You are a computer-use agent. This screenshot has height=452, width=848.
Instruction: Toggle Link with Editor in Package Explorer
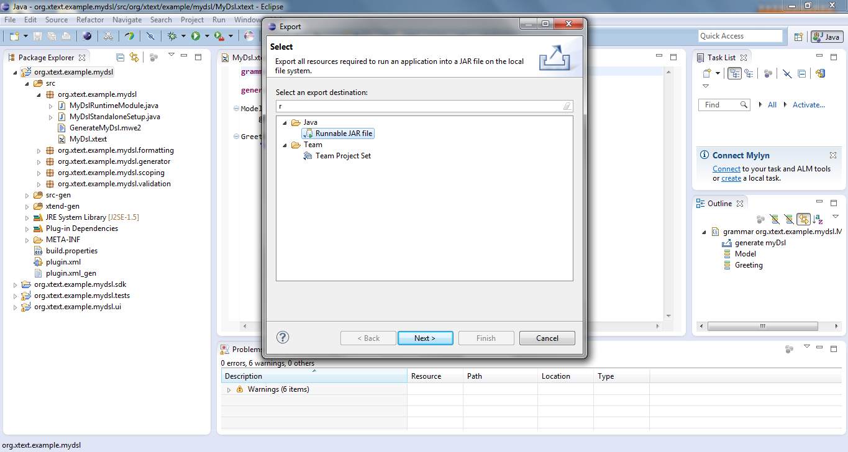pyautogui.click(x=134, y=57)
